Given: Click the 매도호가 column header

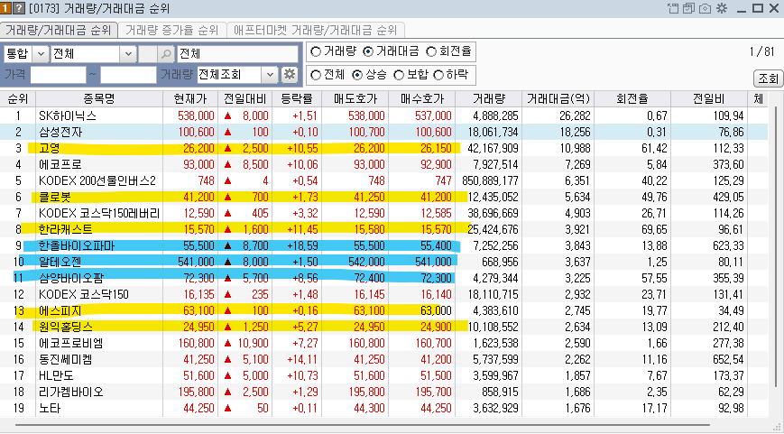Looking at the screenshot, I should (x=355, y=99).
